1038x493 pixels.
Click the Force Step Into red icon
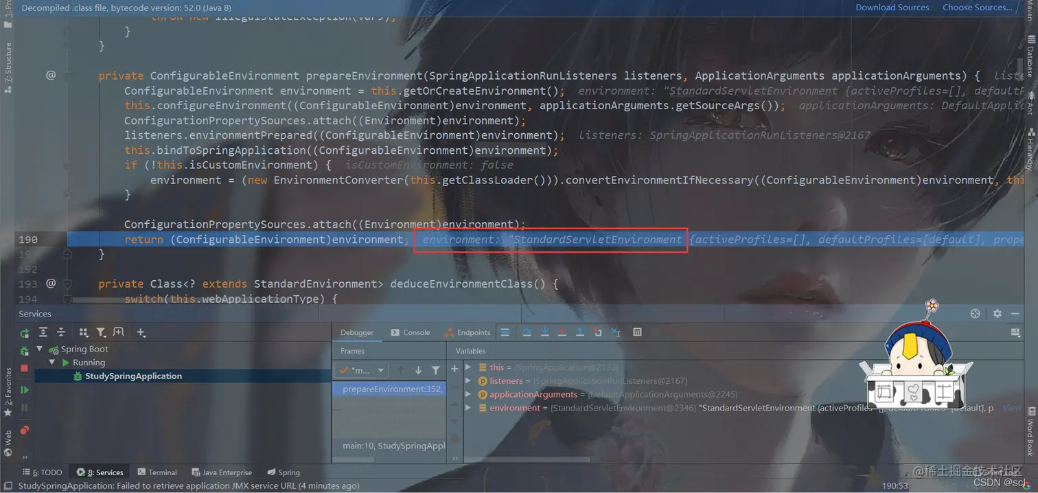click(562, 332)
